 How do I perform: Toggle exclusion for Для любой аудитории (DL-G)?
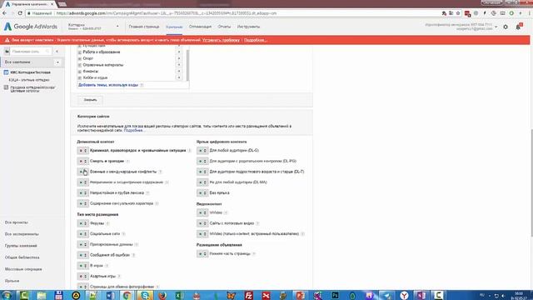click(202, 150)
